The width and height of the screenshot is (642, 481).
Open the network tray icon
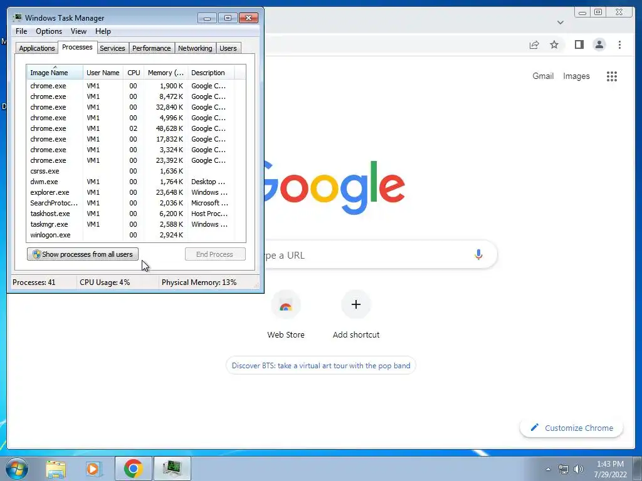tap(564, 469)
